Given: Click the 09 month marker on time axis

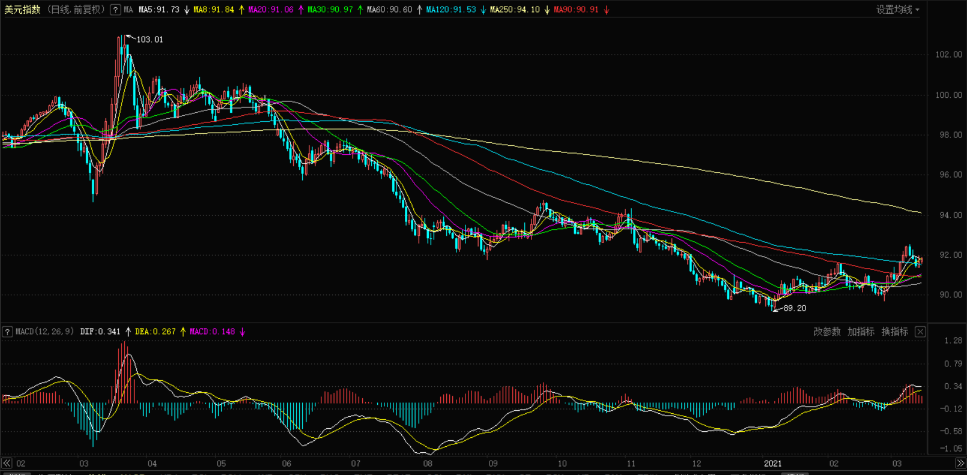Looking at the screenshot, I should tap(493, 464).
